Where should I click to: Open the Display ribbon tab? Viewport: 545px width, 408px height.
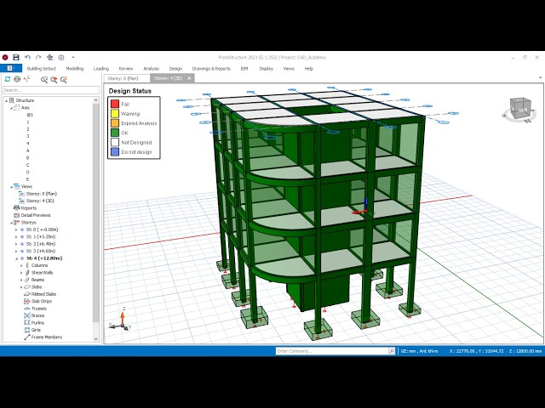267,69
